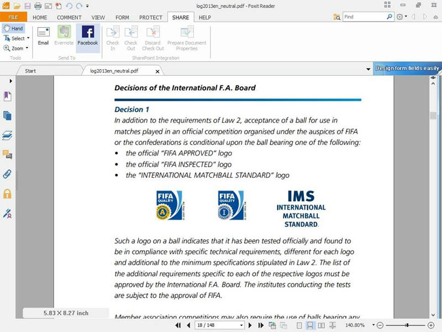Open the page number 18 / 148 dropdown

point(241,325)
